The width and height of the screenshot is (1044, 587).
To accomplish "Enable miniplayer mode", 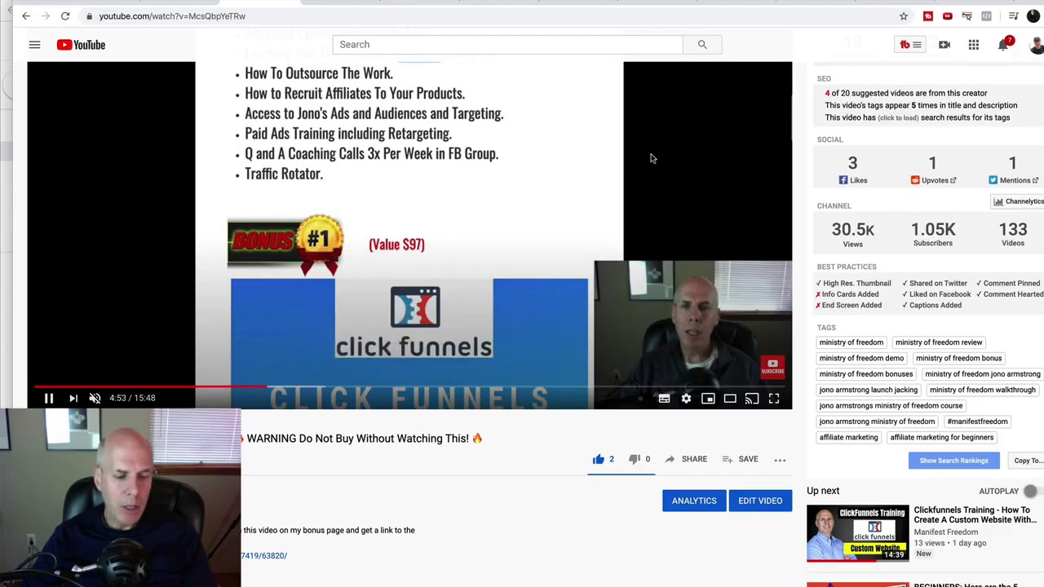I will [x=708, y=398].
